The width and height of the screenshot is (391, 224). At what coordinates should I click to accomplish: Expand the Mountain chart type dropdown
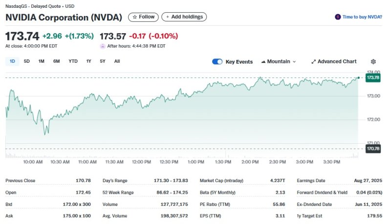pyautogui.click(x=278, y=61)
